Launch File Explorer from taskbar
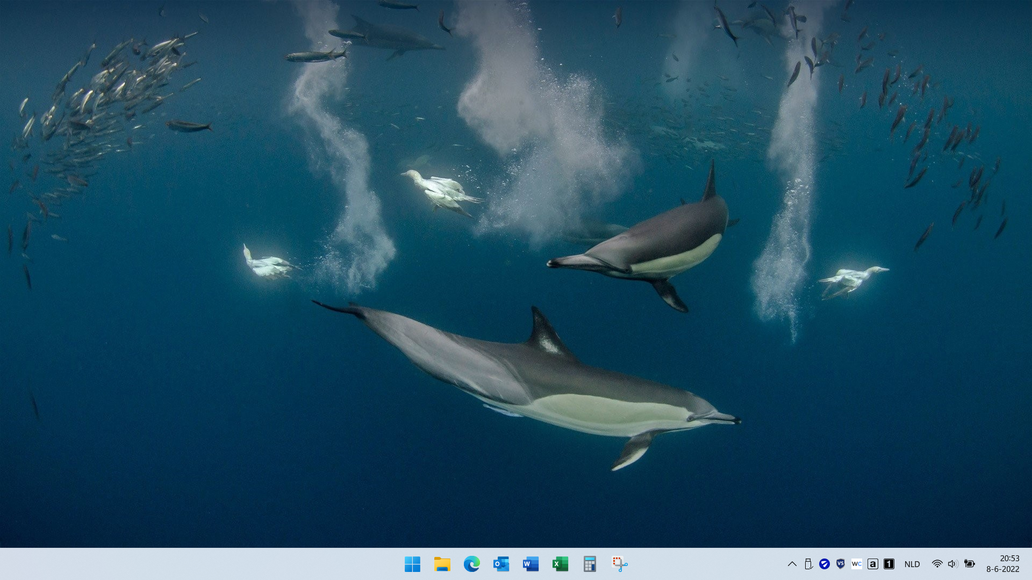1032x580 pixels. pos(442,564)
